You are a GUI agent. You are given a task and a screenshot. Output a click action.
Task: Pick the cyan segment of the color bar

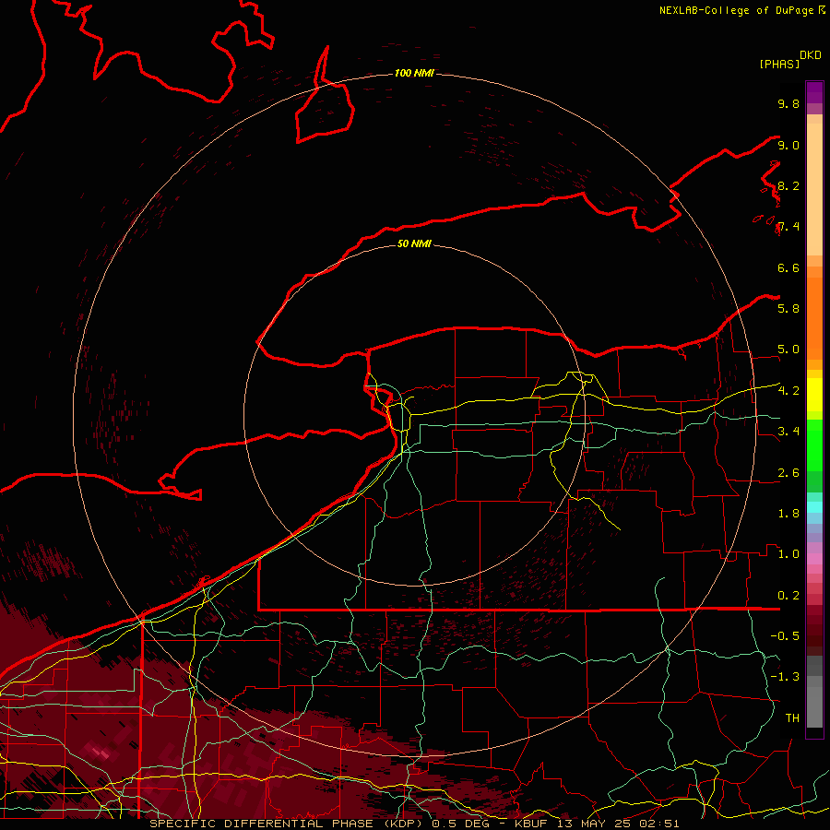click(814, 506)
